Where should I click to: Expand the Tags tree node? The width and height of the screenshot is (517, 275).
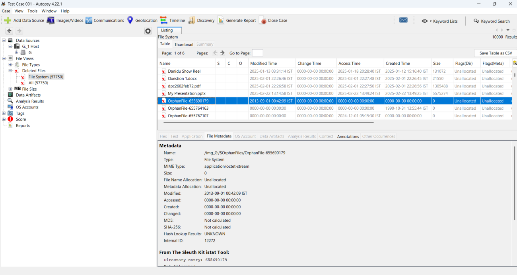coord(4,113)
